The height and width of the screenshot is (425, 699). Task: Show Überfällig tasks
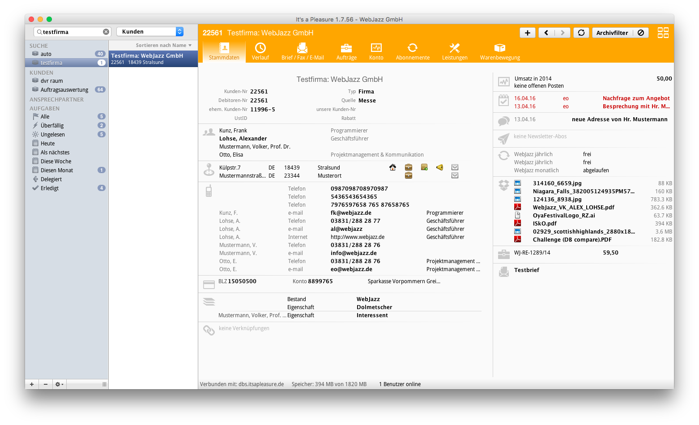[67, 125]
